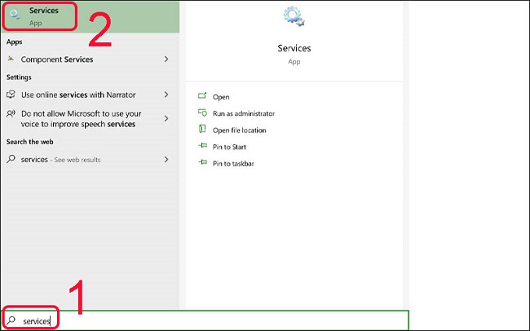Expand the speech services setting arrow
This screenshot has width=530, height=331.
pyautogui.click(x=166, y=118)
